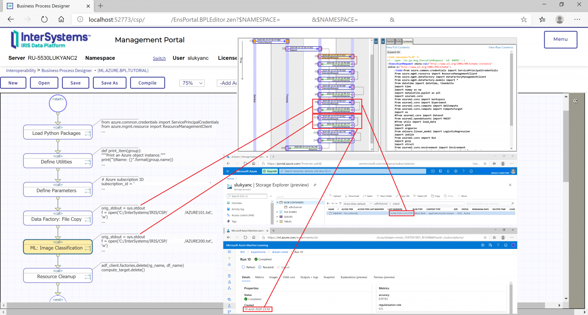This screenshot has width=588, height=315.
Task: Select the ML: Image Classification activity
Action: [58, 247]
